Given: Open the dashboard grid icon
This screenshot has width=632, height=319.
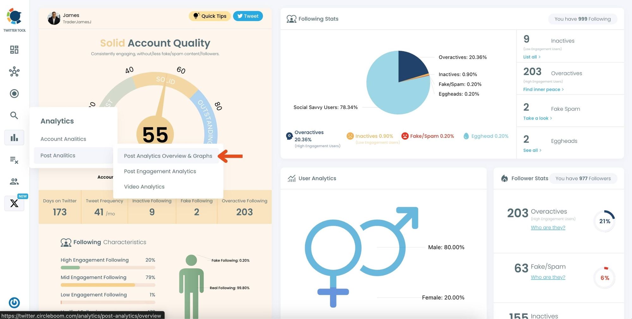Looking at the screenshot, I should pyautogui.click(x=14, y=50).
